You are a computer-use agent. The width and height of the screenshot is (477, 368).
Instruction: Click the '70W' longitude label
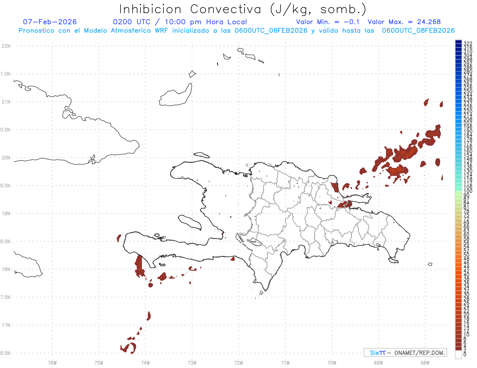(332, 362)
